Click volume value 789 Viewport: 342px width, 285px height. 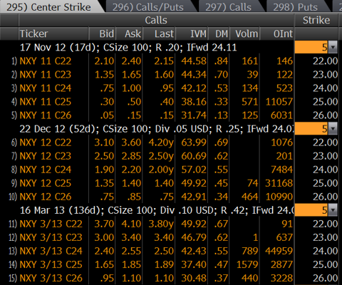(250, 251)
